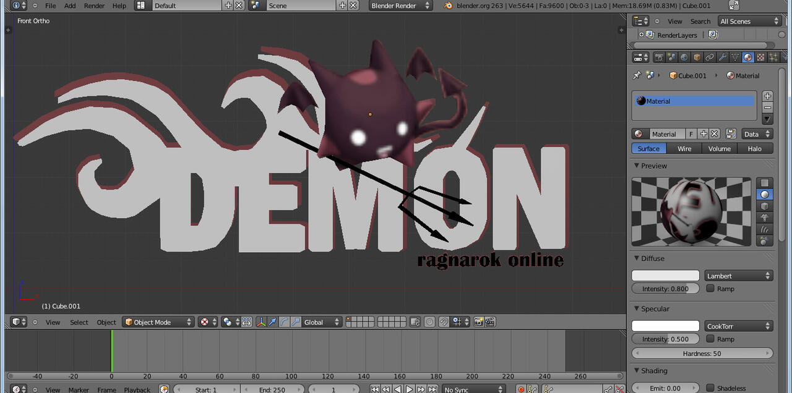Screen dimensions: 792x393
Task: Open the Object Constraints chain icon
Action: (x=710, y=57)
